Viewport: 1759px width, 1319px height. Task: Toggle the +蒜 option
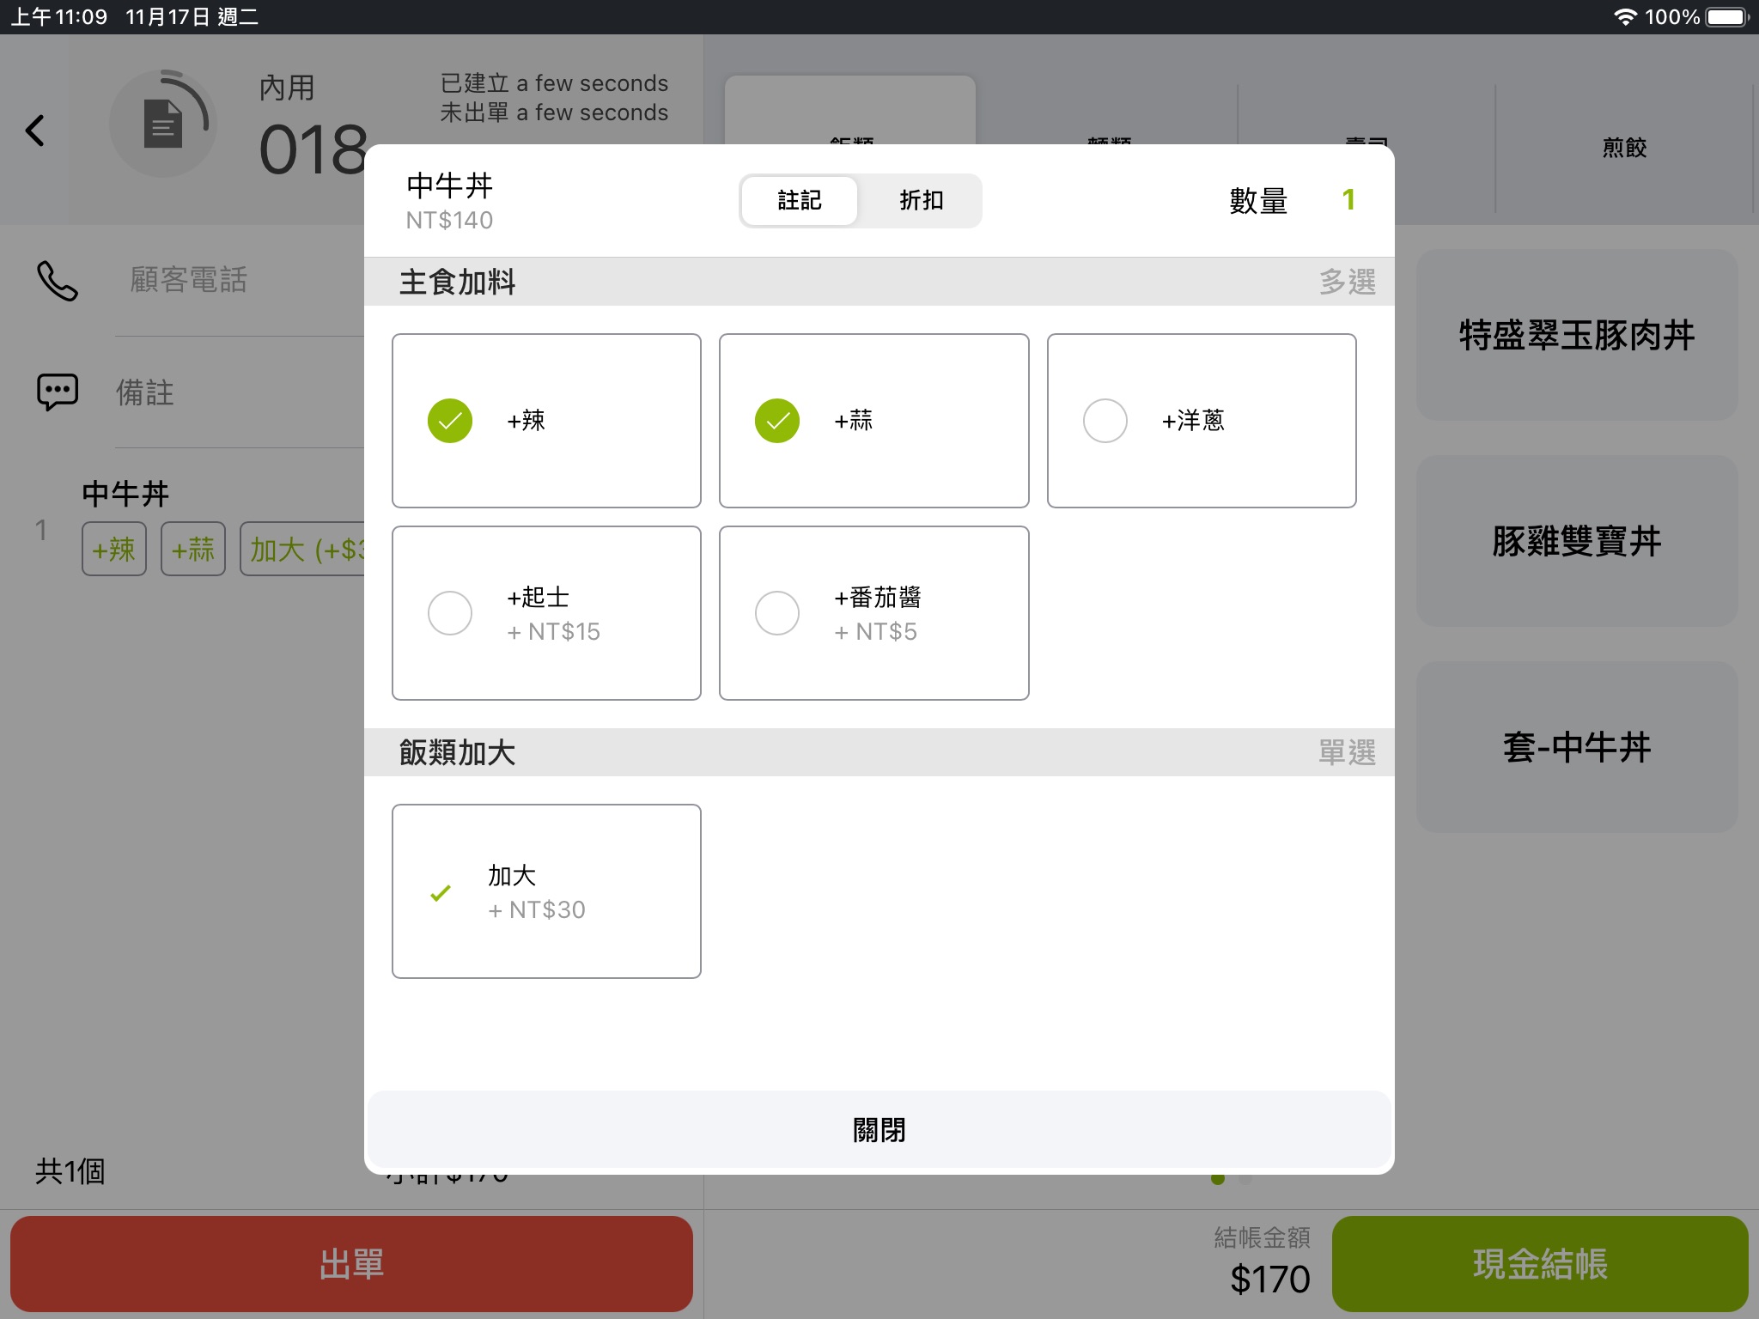[x=873, y=421]
